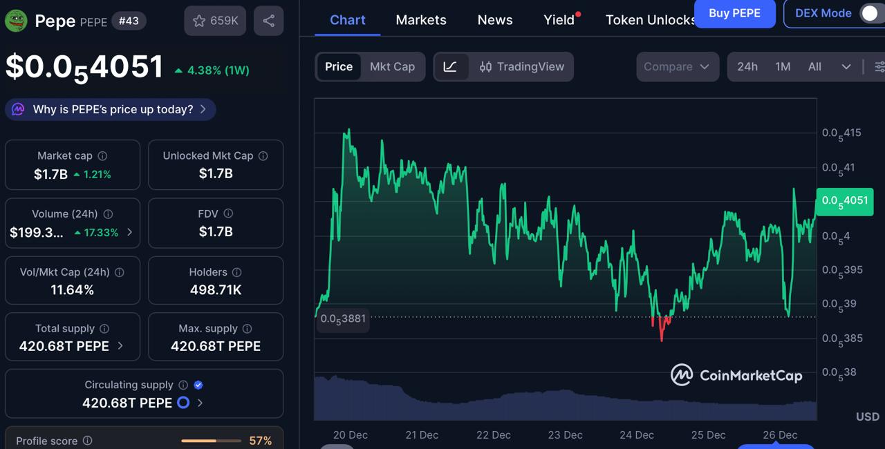
Task: Switch chart to Mkt Cap view
Action: [x=392, y=66]
